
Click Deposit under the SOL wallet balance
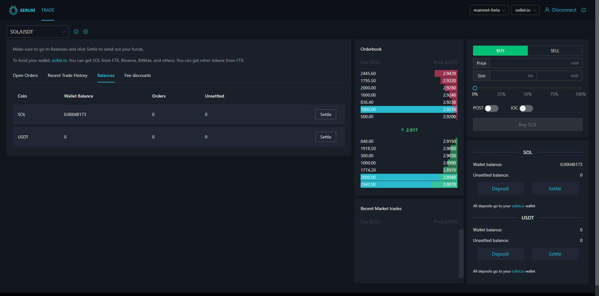coord(500,189)
